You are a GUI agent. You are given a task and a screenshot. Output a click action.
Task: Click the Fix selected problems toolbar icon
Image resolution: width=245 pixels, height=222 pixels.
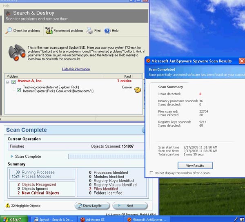pos(49,31)
